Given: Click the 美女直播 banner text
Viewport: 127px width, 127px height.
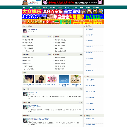Looking at the screenshot, I should tap(72, 12).
